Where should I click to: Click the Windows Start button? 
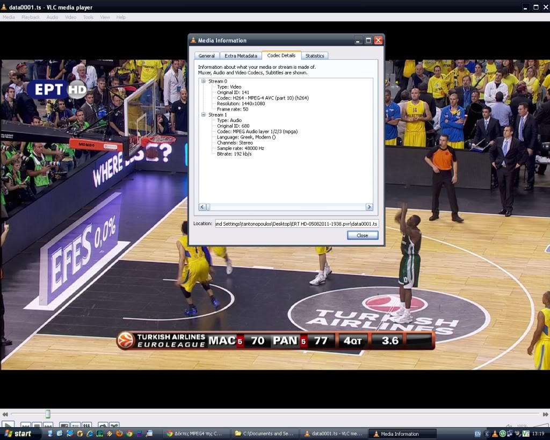tap(18, 434)
